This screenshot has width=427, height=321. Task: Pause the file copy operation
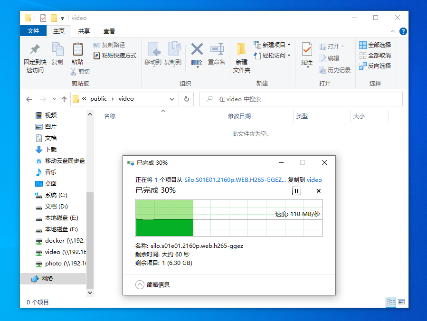click(x=296, y=191)
